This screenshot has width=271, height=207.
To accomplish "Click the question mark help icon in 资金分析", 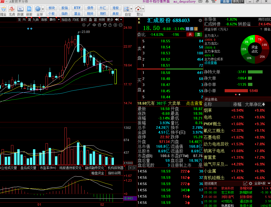I will [x=261, y=30].
